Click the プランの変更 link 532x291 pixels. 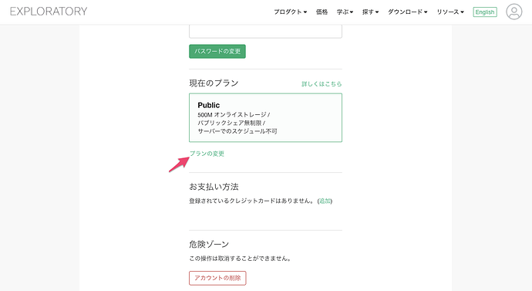(x=207, y=154)
